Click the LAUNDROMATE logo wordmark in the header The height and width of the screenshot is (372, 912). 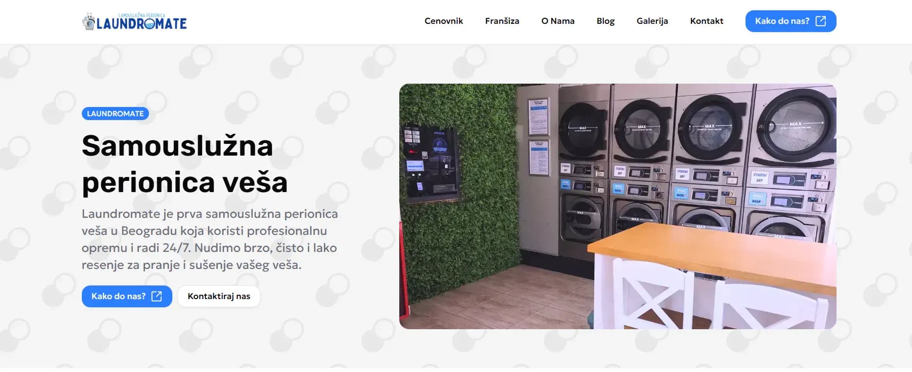pos(141,23)
